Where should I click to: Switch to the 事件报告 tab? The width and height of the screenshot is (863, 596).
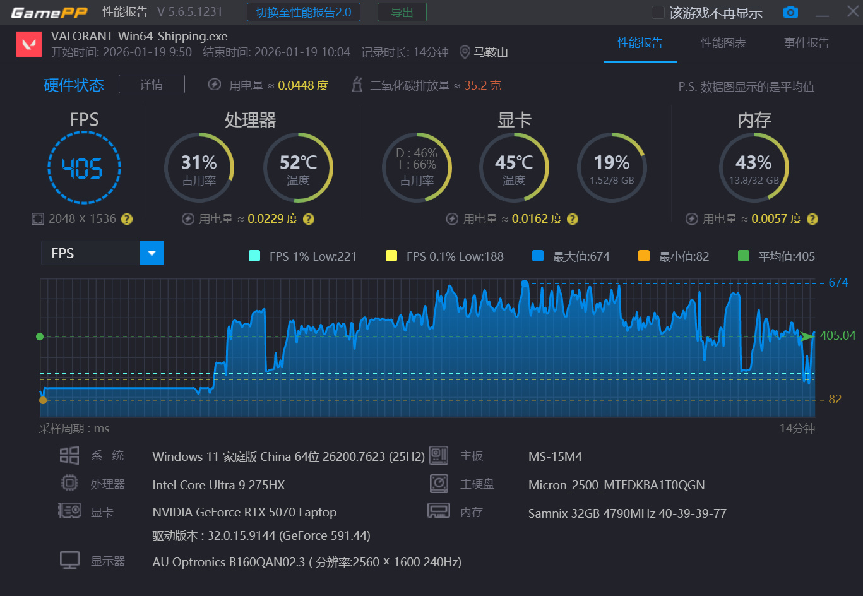tap(807, 43)
